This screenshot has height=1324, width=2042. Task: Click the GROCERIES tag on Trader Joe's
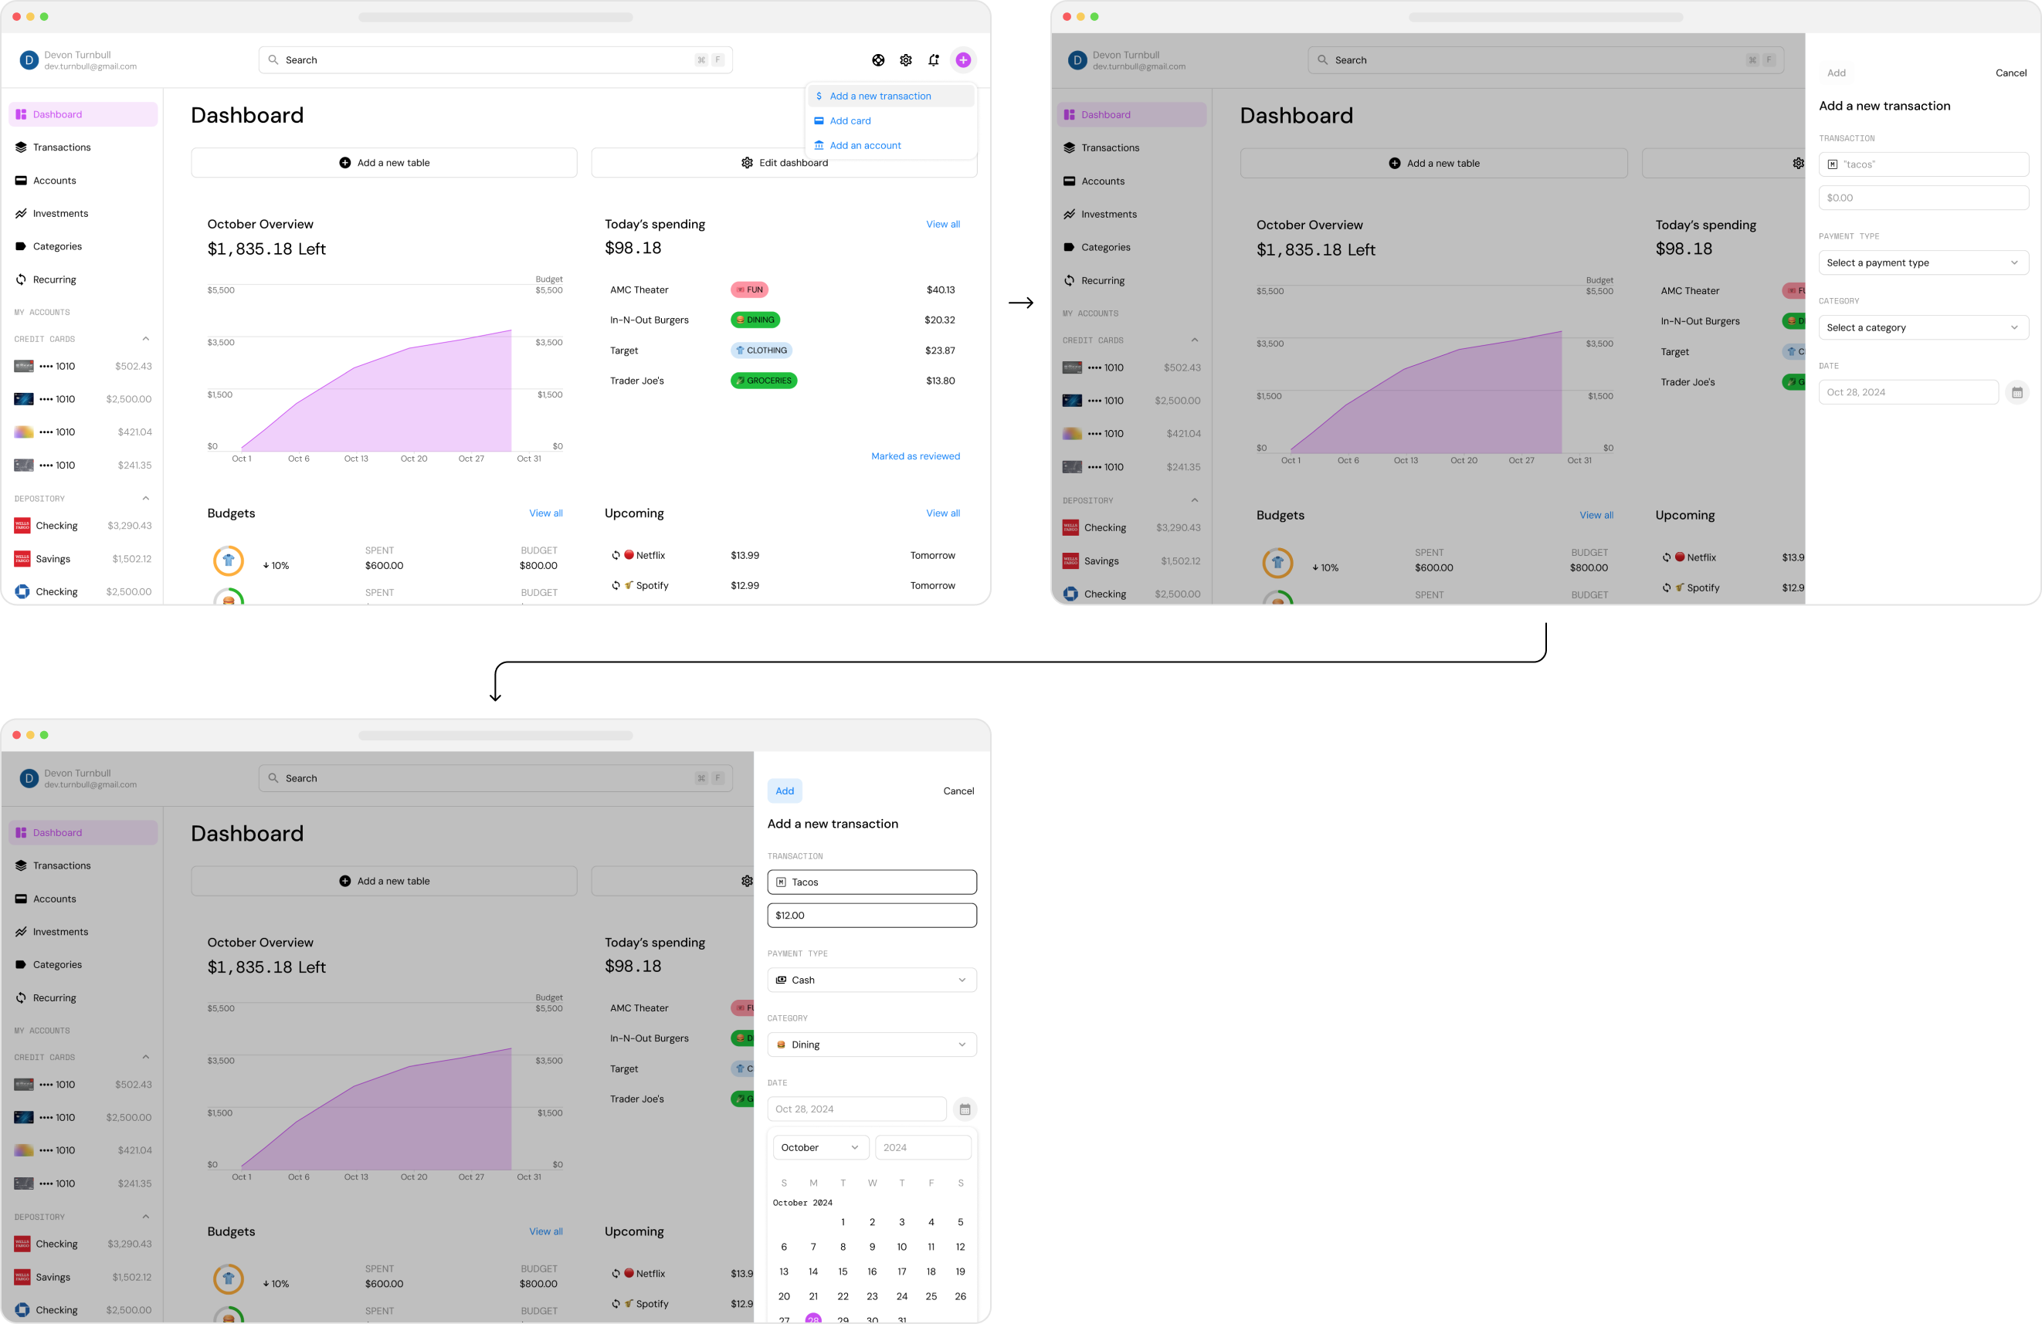click(x=764, y=381)
